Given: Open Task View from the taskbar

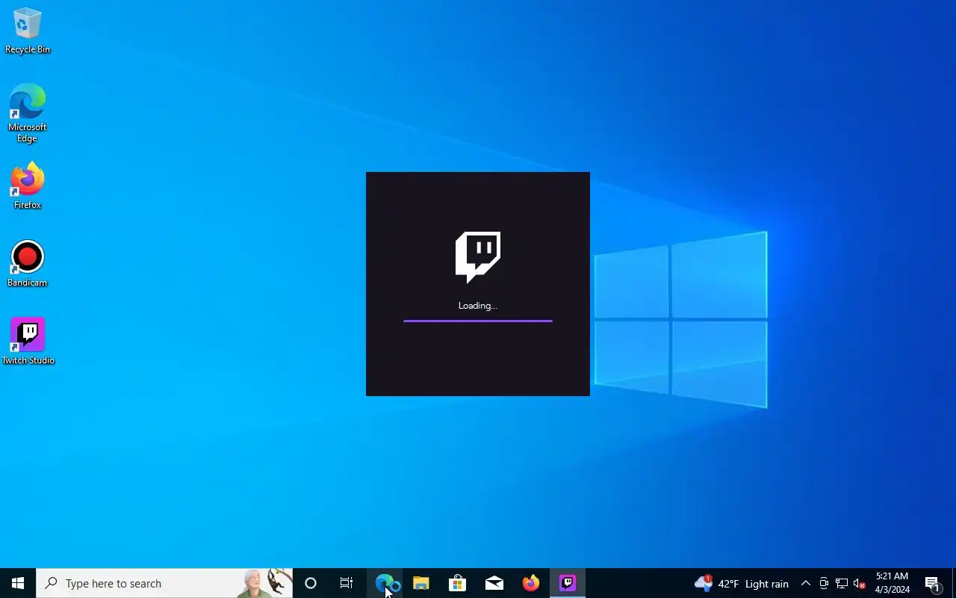Looking at the screenshot, I should point(347,583).
